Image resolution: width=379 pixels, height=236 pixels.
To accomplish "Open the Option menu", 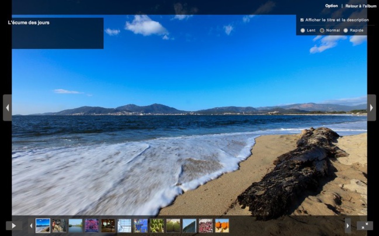I will click(x=331, y=6).
